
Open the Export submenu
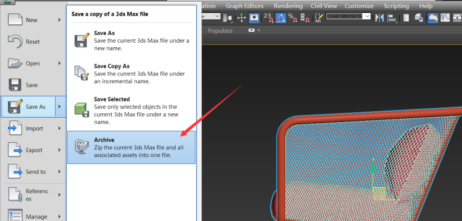pyautogui.click(x=33, y=150)
